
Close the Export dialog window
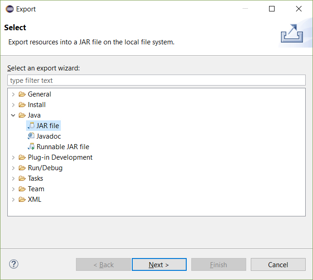[299, 9]
